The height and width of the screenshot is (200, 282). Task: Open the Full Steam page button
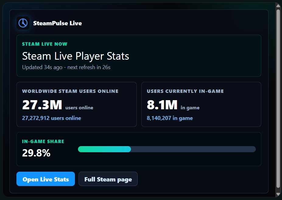[x=108, y=179]
